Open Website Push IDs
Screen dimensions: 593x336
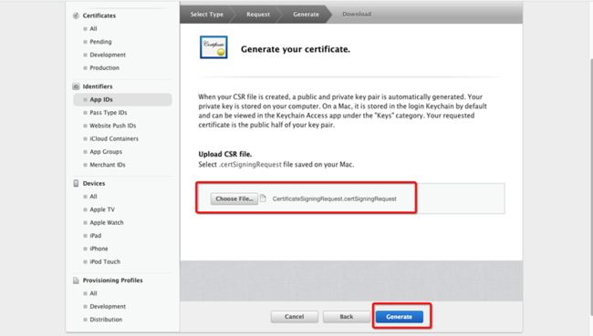pos(113,126)
